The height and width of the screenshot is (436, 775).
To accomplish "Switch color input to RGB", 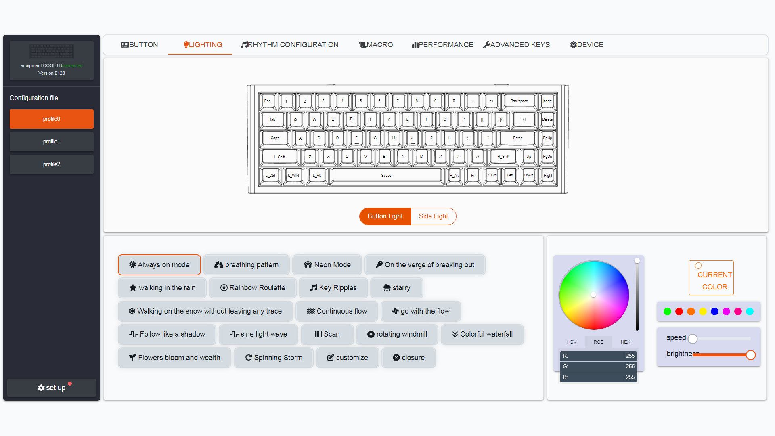I will click(x=599, y=342).
